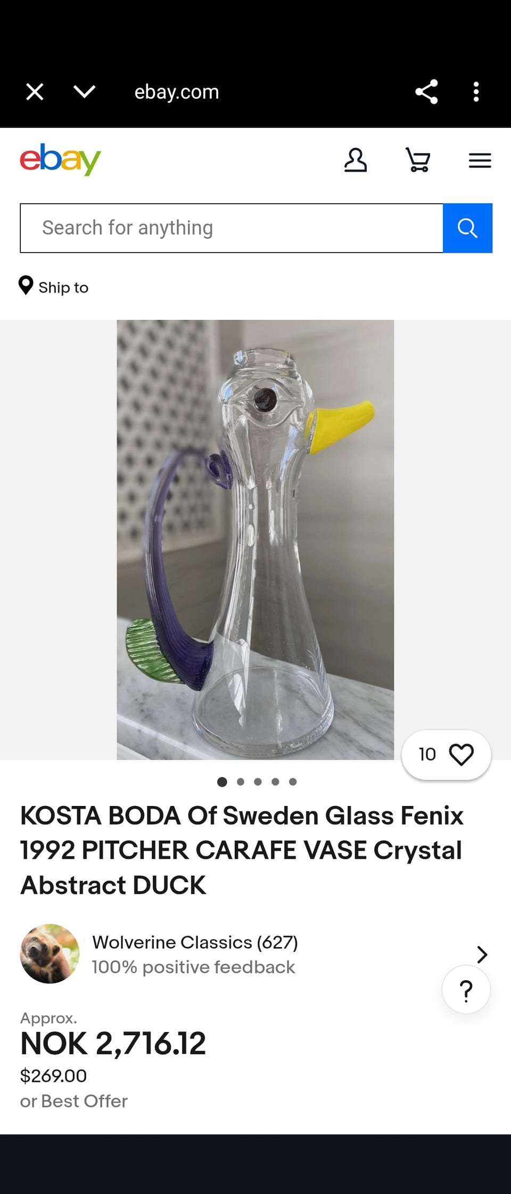Click the blue search magnifier button

[x=467, y=228]
